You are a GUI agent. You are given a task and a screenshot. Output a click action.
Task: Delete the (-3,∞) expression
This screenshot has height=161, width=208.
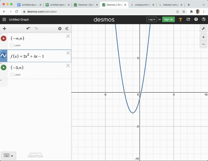(68, 65)
